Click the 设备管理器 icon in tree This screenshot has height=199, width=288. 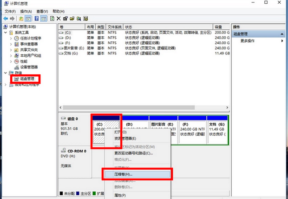[x=17, y=67]
